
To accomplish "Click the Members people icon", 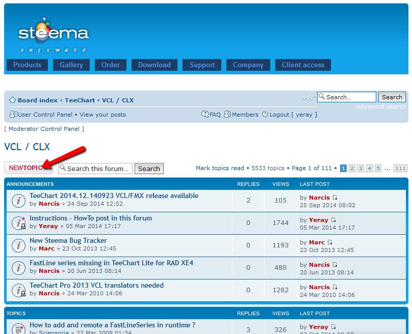I will (x=227, y=114).
